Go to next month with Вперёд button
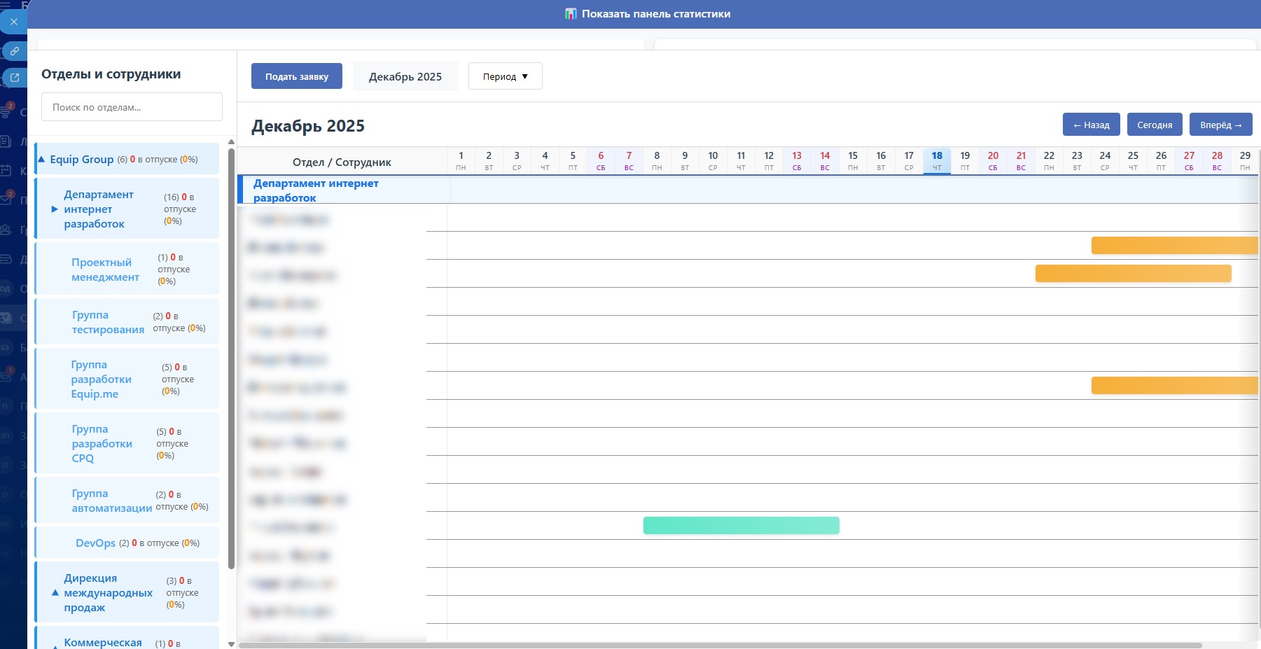The height and width of the screenshot is (649, 1261). click(1220, 125)
